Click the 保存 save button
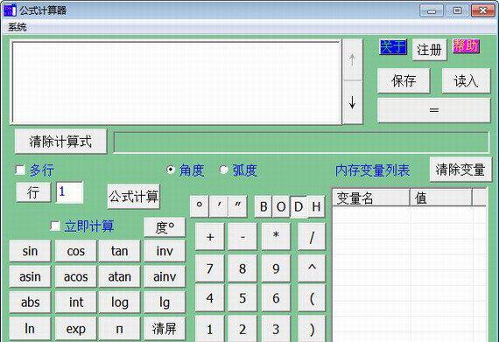Screen dimensions: 499x342 [404, 80]
